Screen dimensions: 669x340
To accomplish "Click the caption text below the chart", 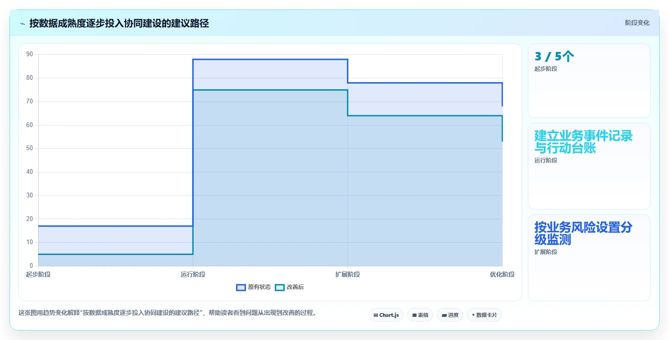I will [167, 313].
